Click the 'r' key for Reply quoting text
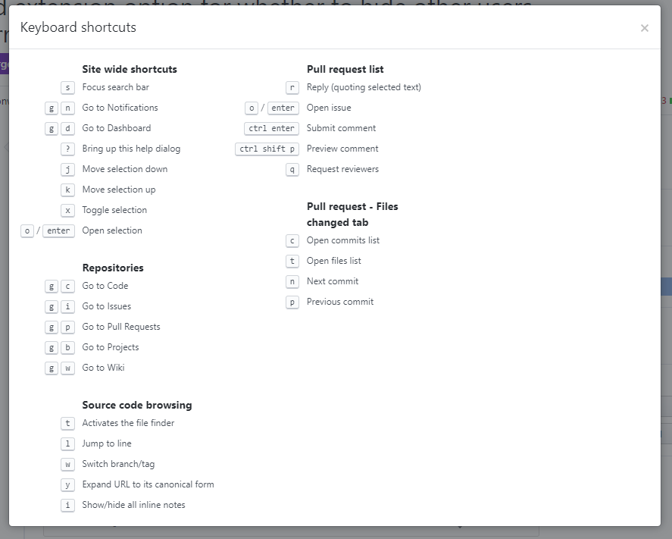 point(292,87)
